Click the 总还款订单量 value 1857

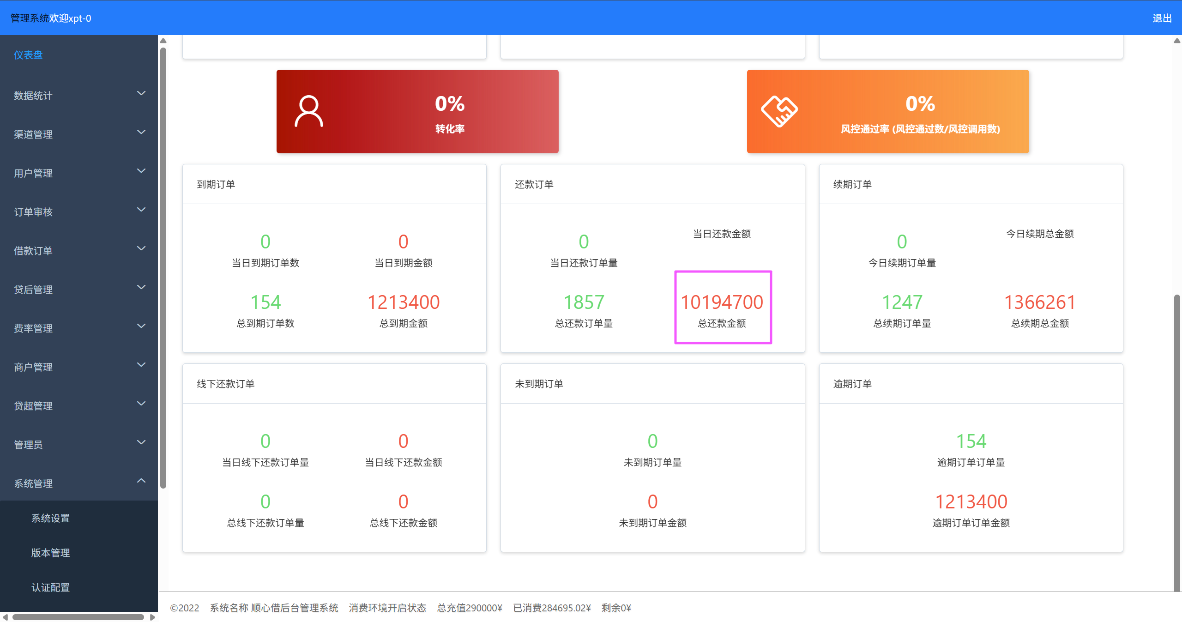(584, 302)
